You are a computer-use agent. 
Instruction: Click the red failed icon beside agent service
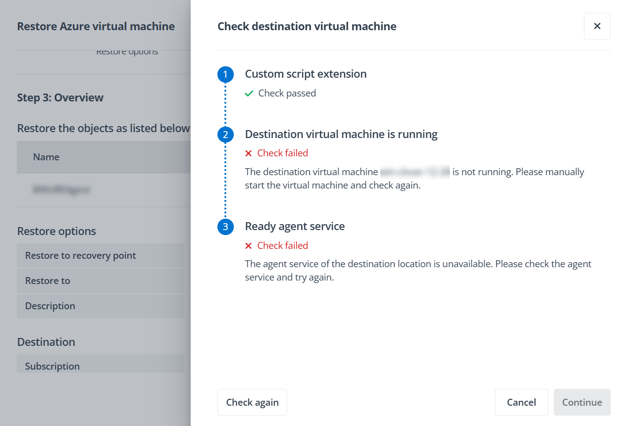[248, 245]
